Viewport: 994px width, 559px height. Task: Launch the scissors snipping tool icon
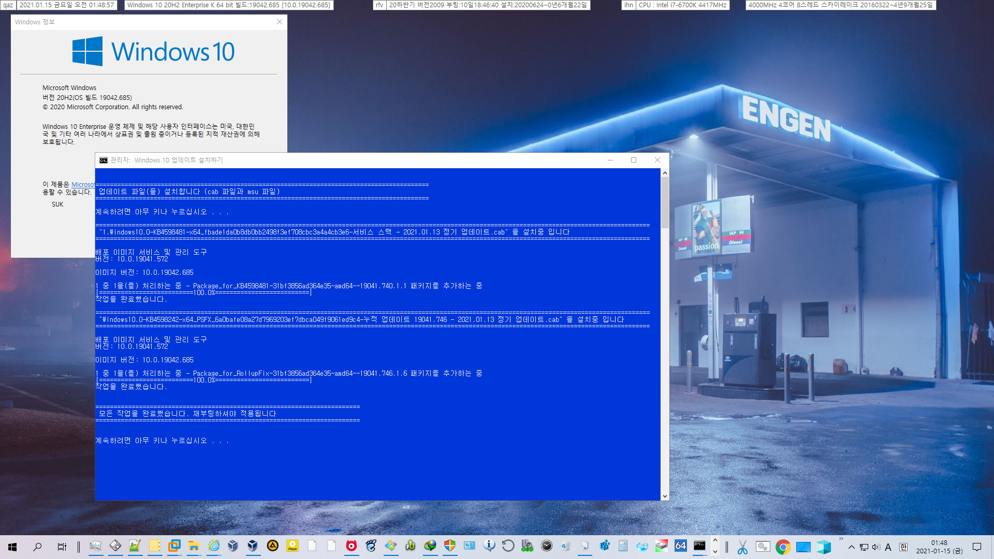[x=743, y=547]
